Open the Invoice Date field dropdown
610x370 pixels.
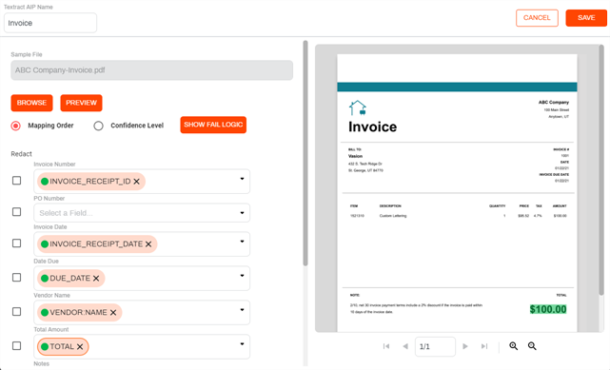pyautogui.click(x=242, y=242)
